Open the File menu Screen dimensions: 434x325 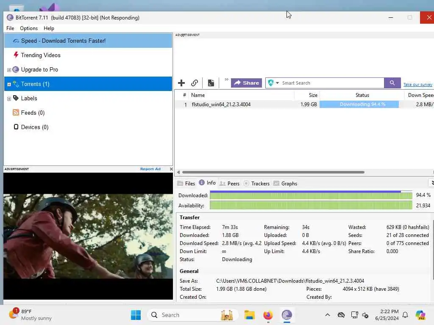click(10, 28)
